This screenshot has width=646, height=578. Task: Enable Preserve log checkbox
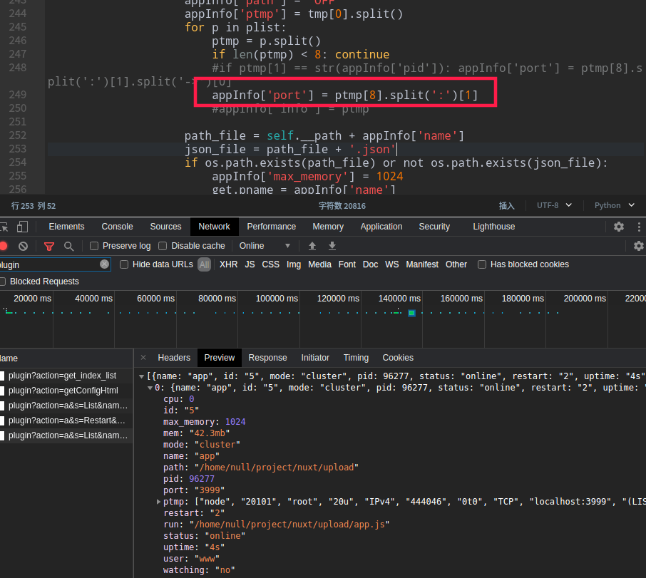click(94, 246)
